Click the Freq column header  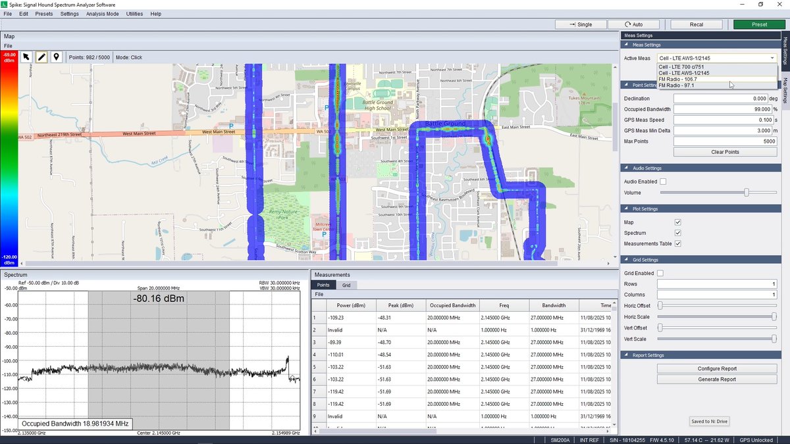tap(504, 305)
